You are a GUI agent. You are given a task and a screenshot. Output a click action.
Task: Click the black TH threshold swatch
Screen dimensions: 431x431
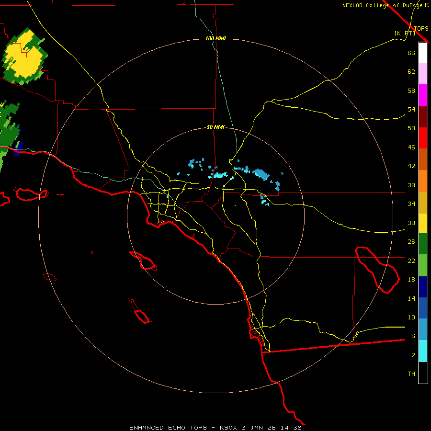[423, 373]
